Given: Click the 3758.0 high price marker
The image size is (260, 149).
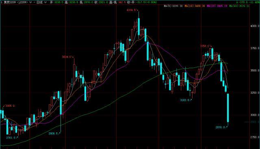Looking at the screenshot, I should pos(206,46).
